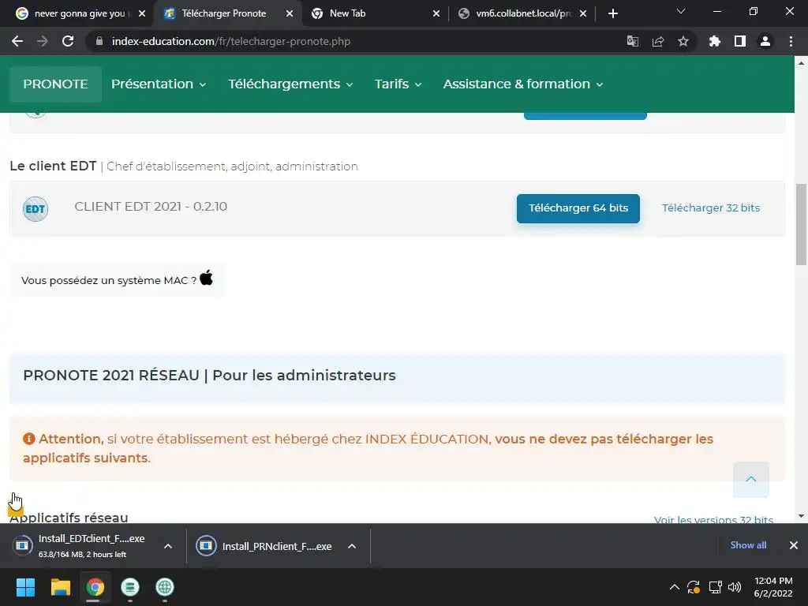Screen dimensions: 808x606
Task: Open File Explorer from taskbar
Action: [x=60, y=587]
